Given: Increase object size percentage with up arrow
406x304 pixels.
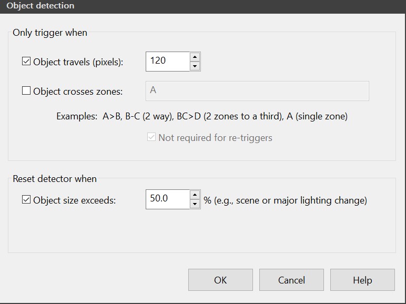Looking at the screenshot, I should tap(195, 195).
